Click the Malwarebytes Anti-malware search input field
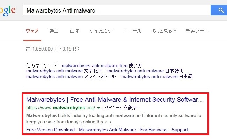This screenshot has width=227, height=139. pos(117,10)
